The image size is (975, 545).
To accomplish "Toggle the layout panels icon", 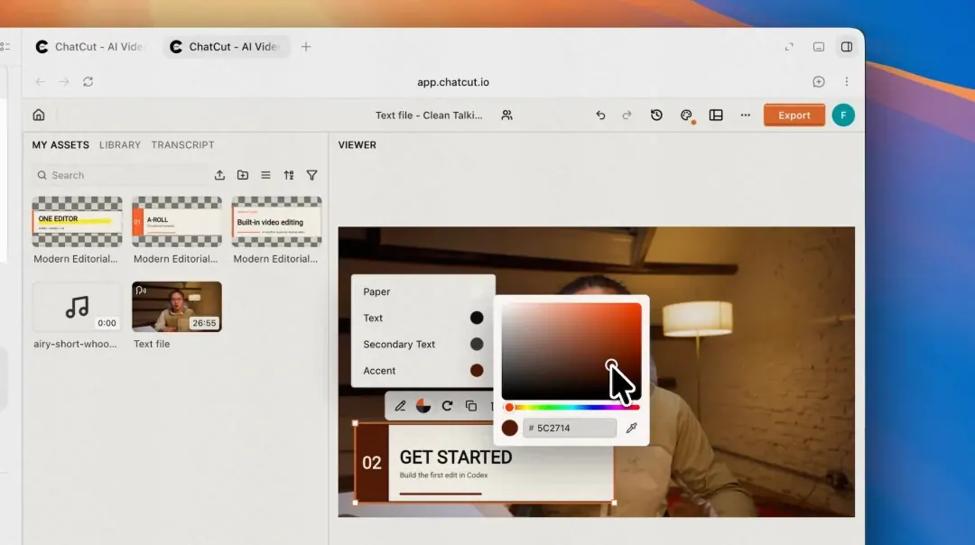I will 716,115.
